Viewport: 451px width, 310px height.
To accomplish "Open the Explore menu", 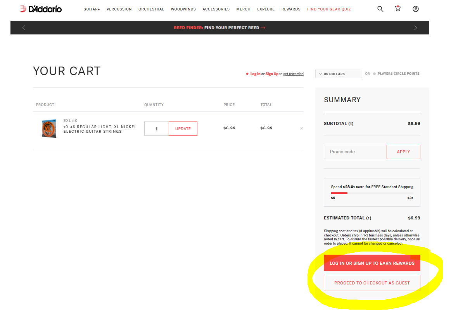I will coord(266,9).
